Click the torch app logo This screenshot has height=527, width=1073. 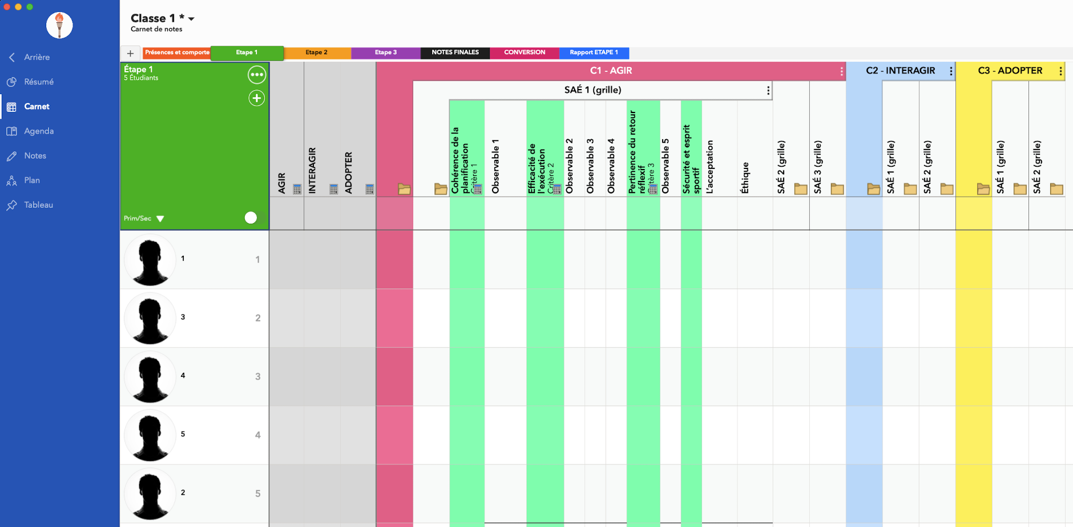59,25
